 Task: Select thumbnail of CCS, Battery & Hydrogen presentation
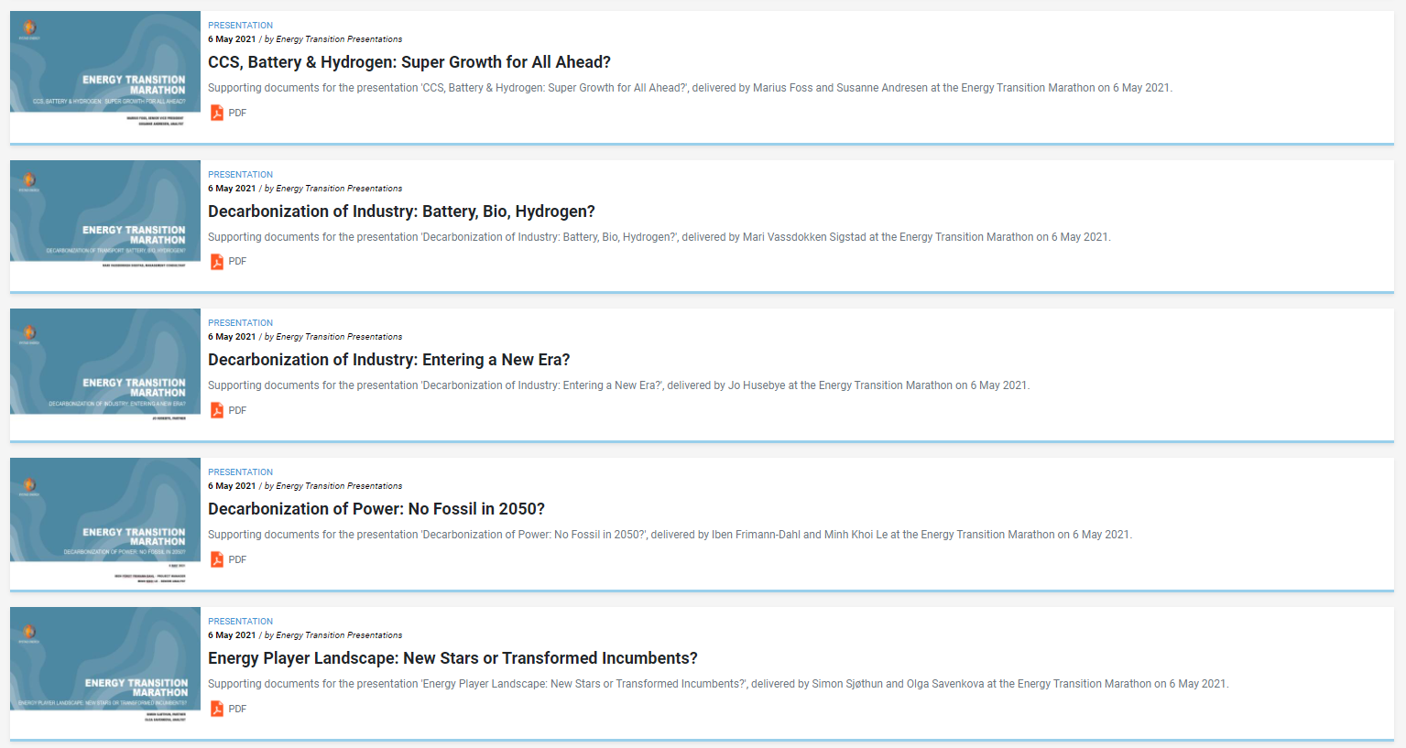(105, 75)
